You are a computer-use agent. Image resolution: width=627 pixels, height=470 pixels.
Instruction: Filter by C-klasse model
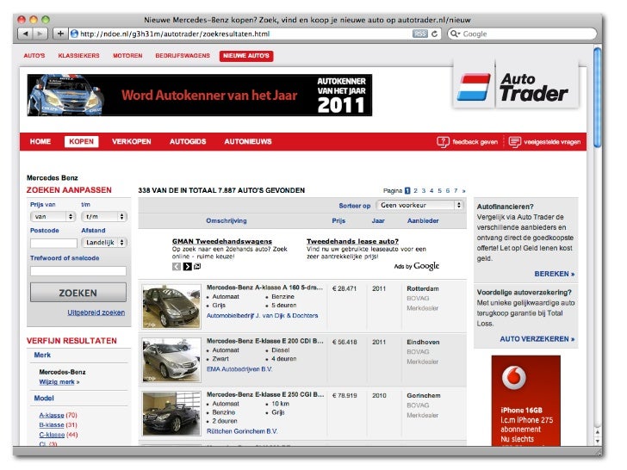52,435
